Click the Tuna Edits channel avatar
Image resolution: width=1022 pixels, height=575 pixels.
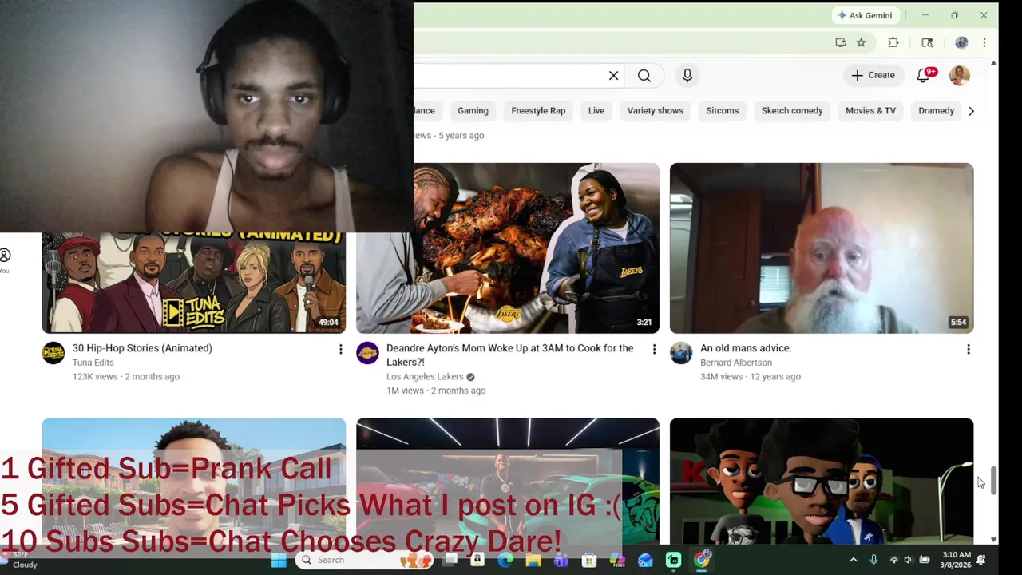(x=53, y=353)
